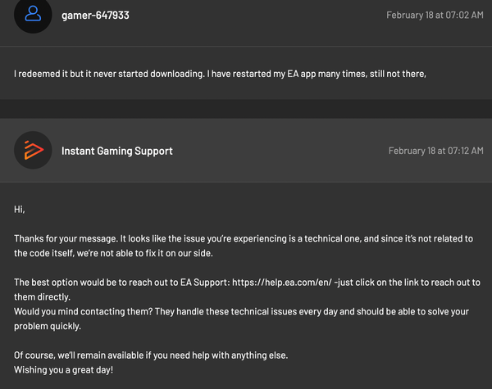Viewport: 492px width, 389px height.
Task: Click the February 18 at 07:12 AM timestamp
Action: pyautogui.click(x=435, y=151)
